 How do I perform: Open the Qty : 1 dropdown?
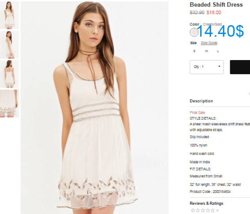[x=207, y=67]
